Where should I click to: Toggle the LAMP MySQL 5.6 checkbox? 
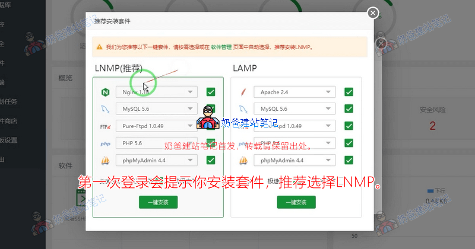349,108
